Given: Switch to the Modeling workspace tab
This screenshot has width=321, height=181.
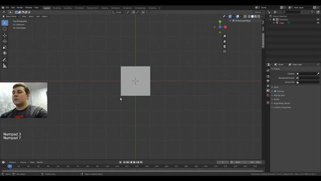Looking at the screenshot, I should click(57, 8).
